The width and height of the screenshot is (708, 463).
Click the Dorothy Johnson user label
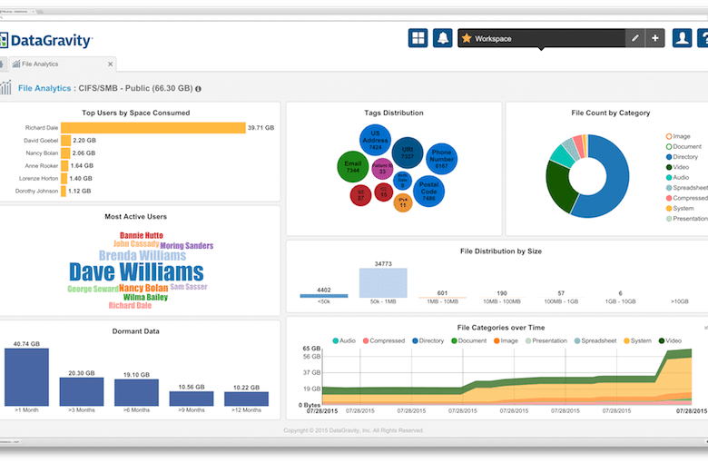coord(36,191)
